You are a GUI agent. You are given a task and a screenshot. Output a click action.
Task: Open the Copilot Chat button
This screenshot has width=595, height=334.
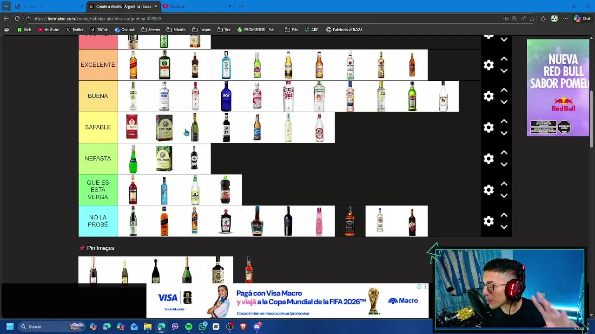pyautogui.click(x=583, y=19)
